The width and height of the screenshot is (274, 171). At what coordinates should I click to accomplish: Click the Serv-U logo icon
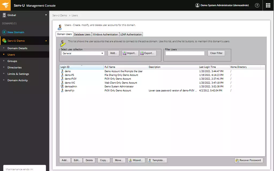[x=5, y=5]
